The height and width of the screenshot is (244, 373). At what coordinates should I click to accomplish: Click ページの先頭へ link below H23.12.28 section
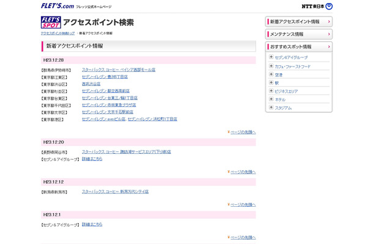[x=243, y=132]
